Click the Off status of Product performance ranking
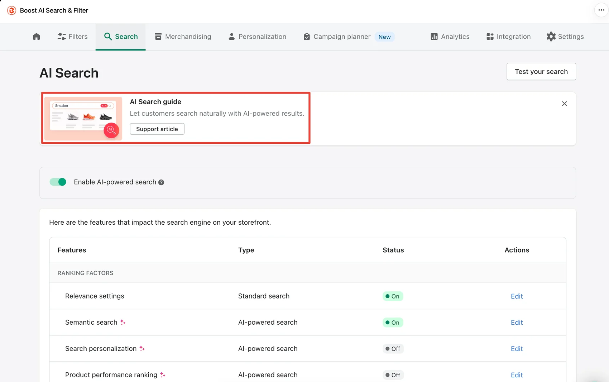609x382 pixels. pyautogui.click(x=393, y=374)
